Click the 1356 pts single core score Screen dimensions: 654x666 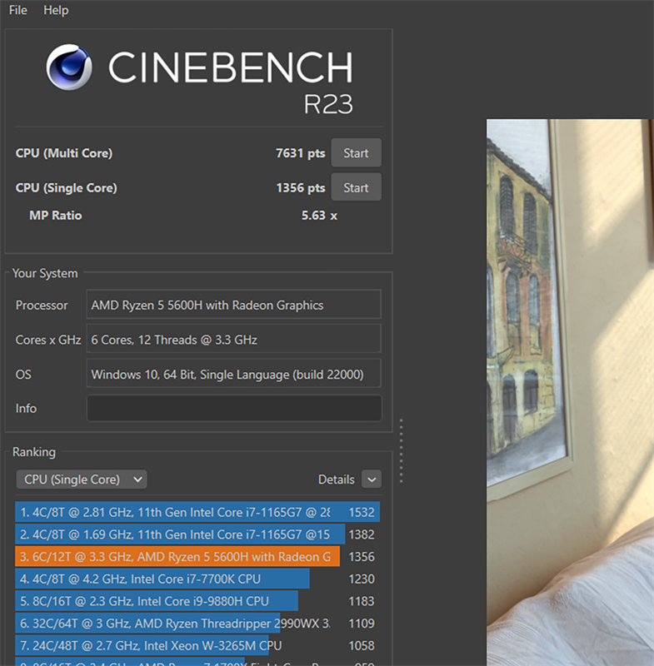pos(301,188)
